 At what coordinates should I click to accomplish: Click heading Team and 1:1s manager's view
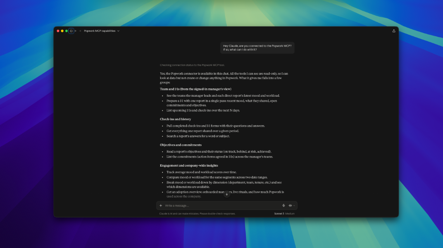[x=195, y=89]
